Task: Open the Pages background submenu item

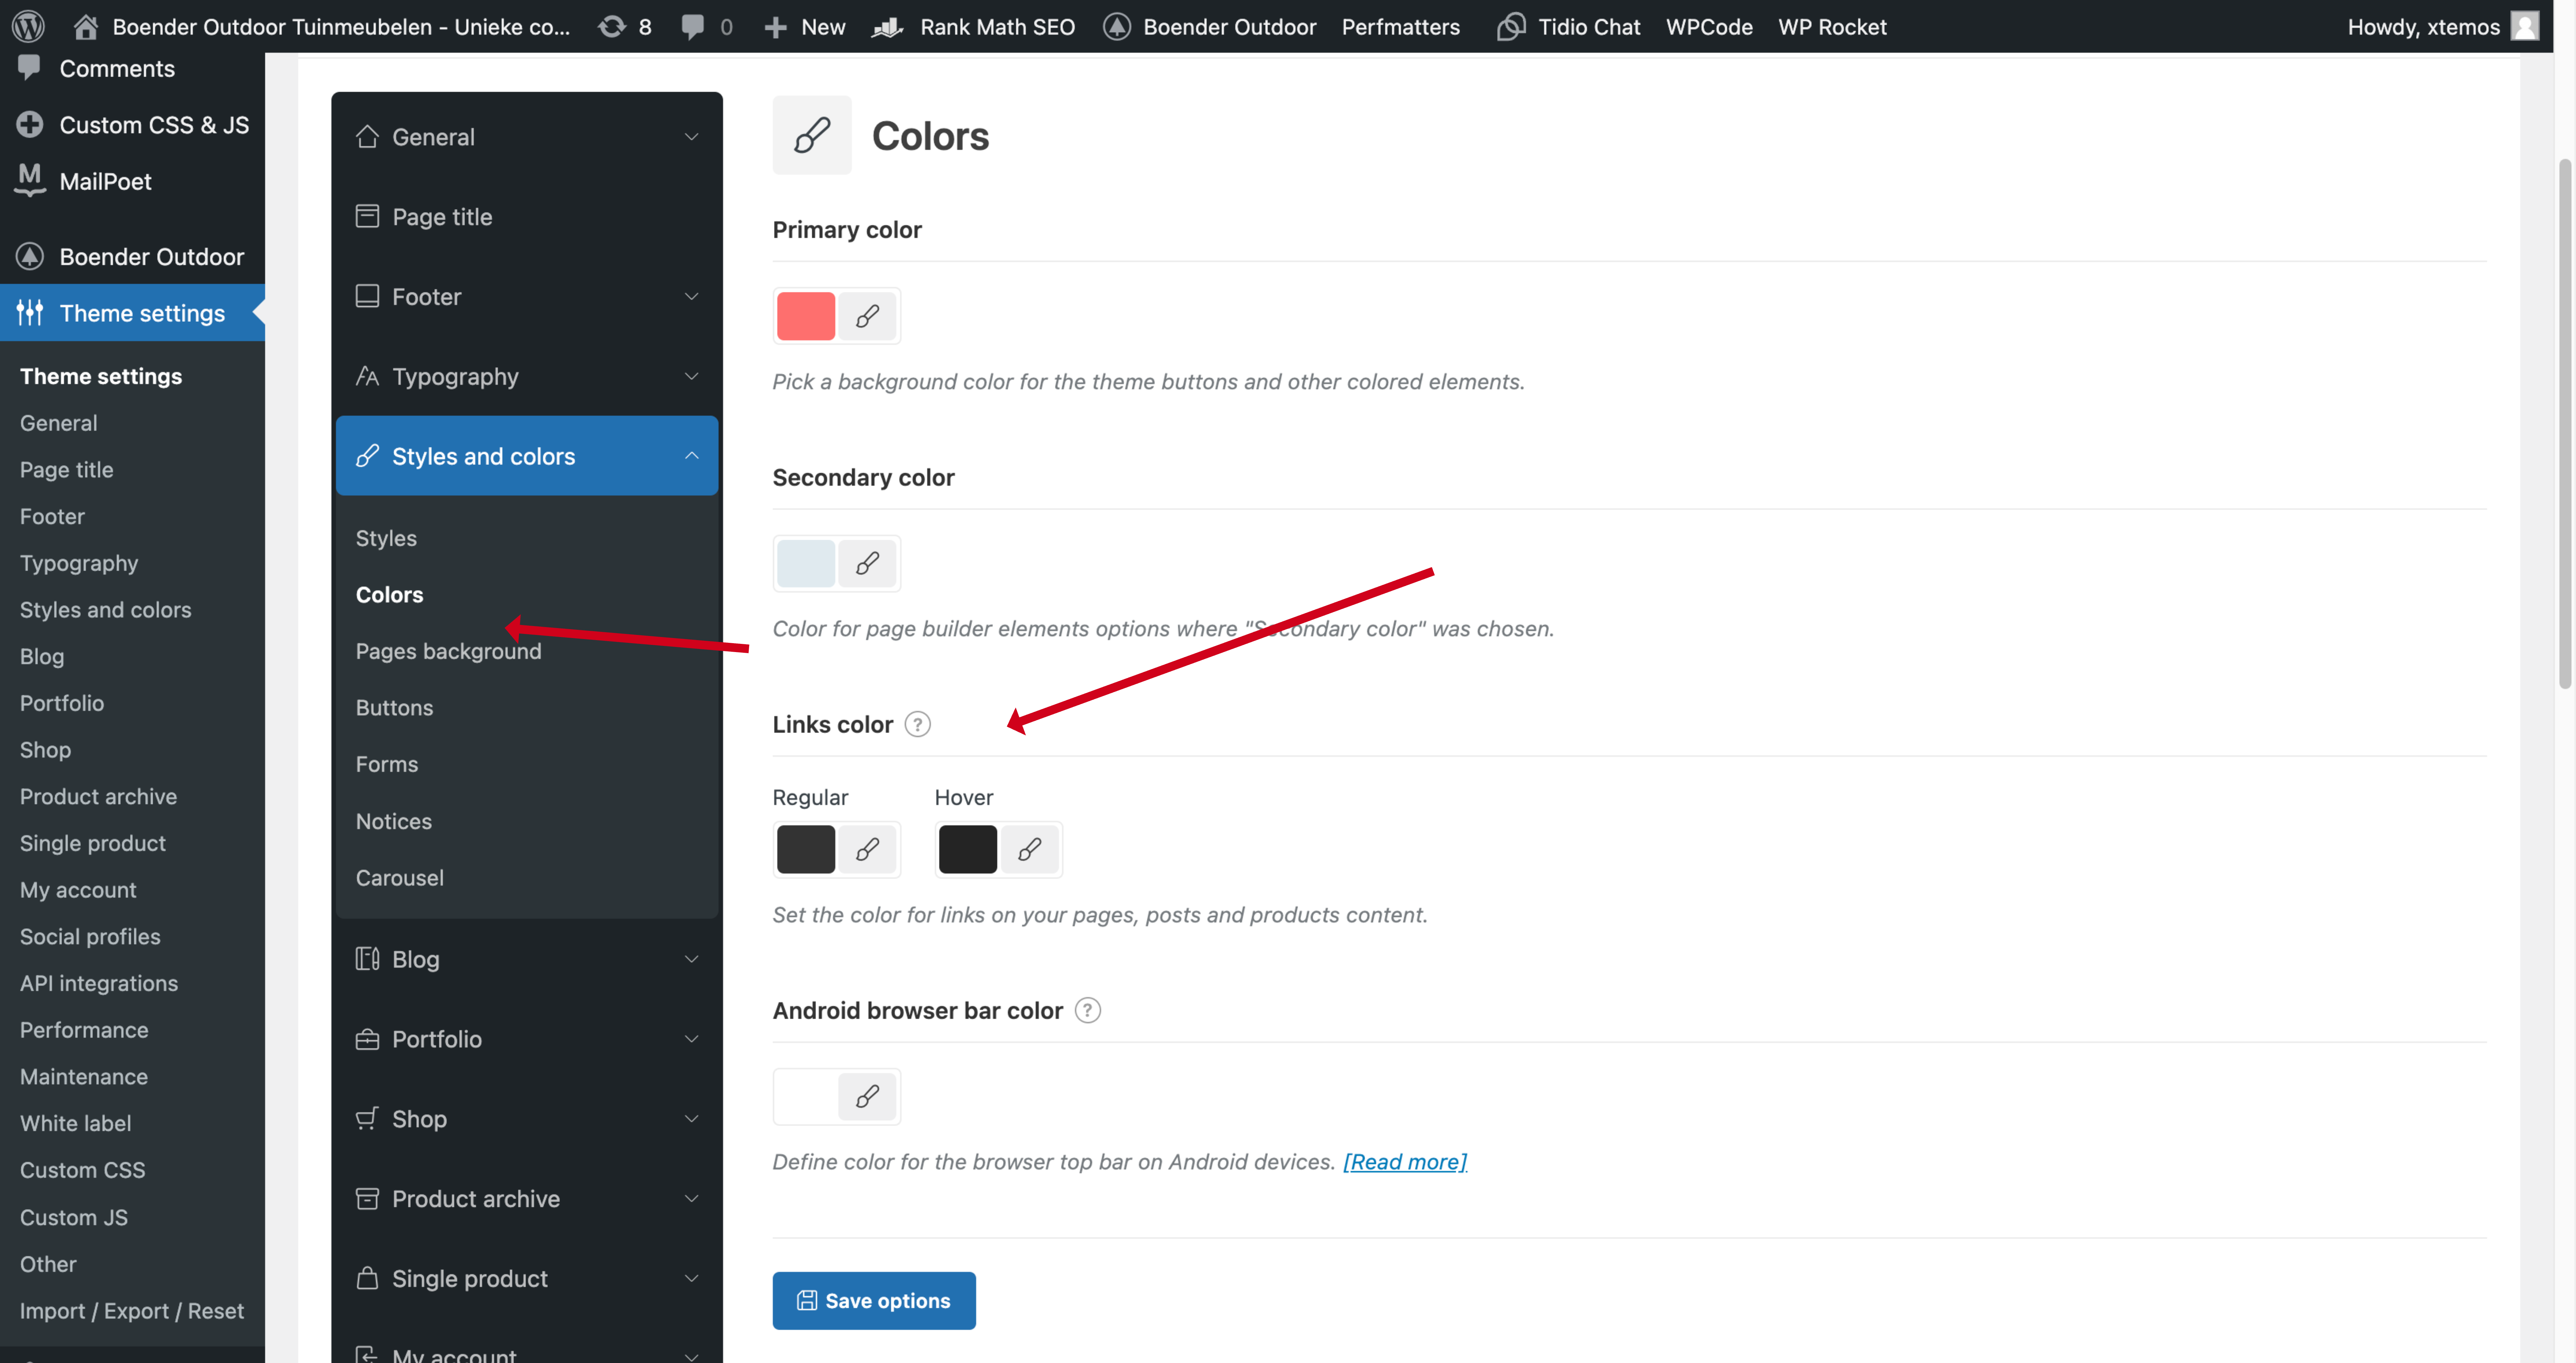Action: tap(448, 651)
